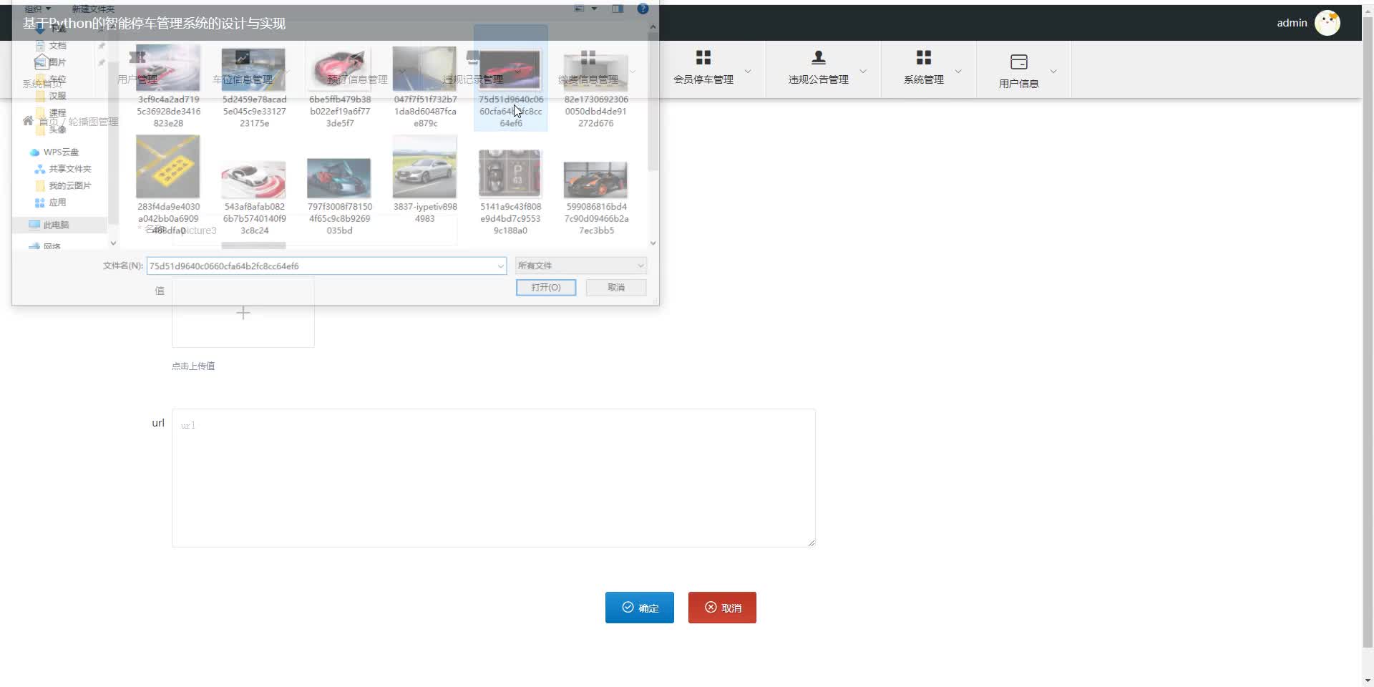Open the 汉服 folder in the sidebar
The height and width of the screenshot is (687, 1374).
coord(57,96)
